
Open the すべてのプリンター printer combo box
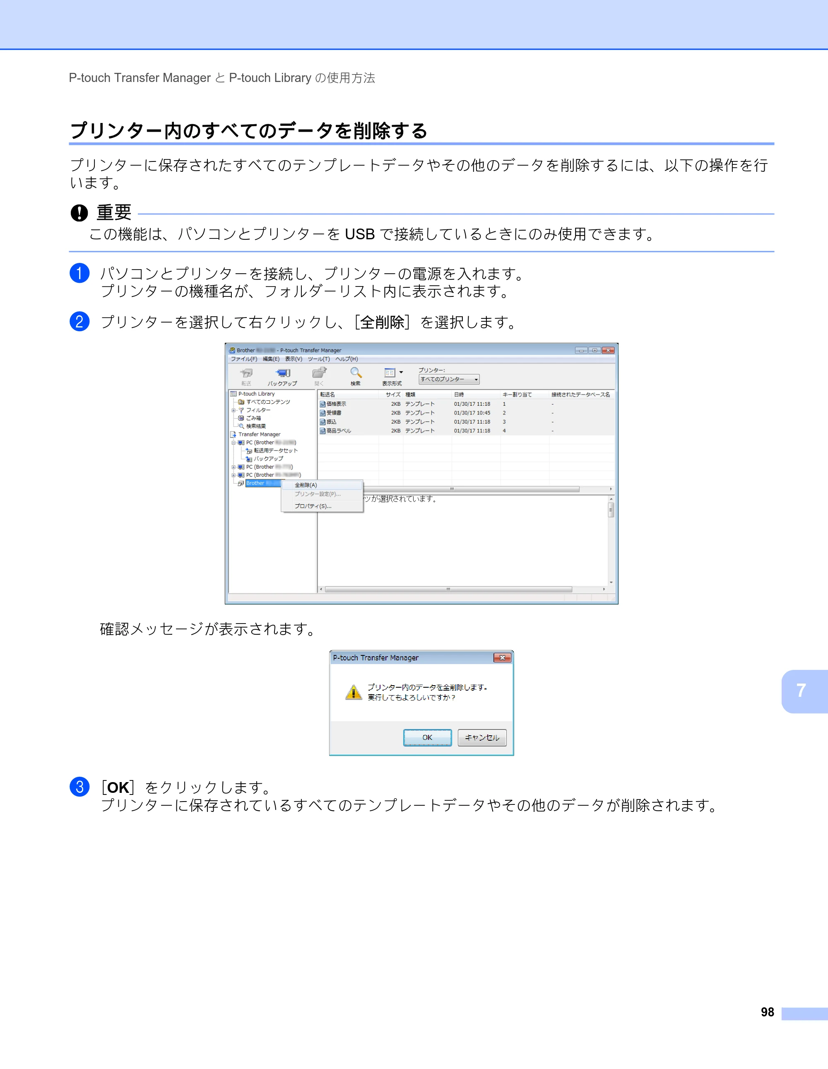(x=449, y=379)
